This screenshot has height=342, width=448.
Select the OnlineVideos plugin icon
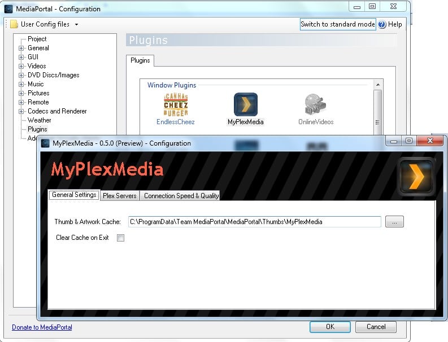[315, 104]
